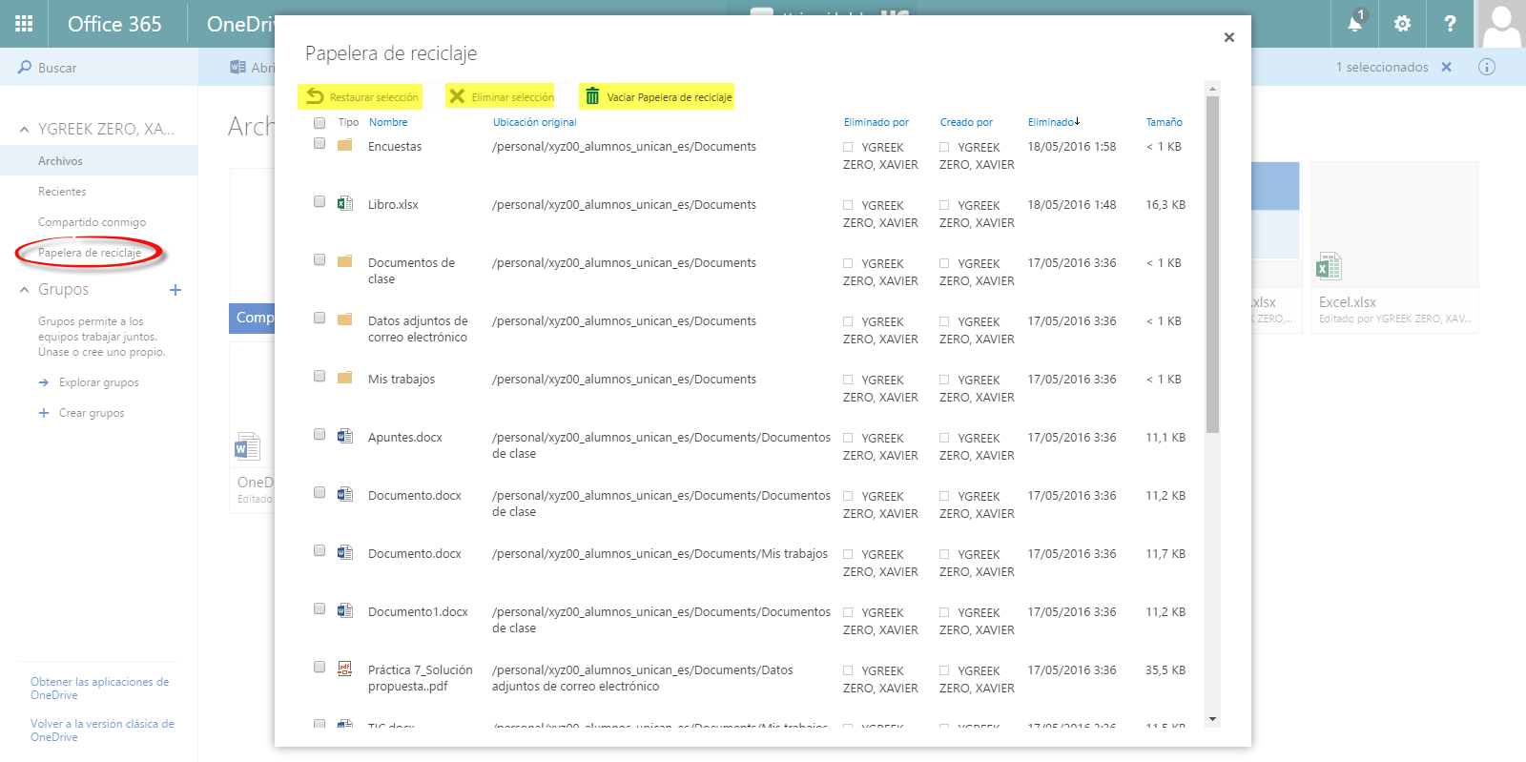1526x762 pixels.
Task: Click the Explorar grupos arrow icon
Action: click(x=44, y=382)
